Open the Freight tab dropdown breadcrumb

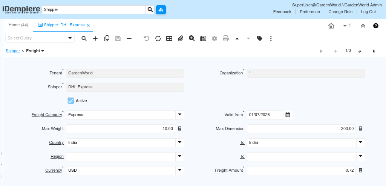coord(35,51)
